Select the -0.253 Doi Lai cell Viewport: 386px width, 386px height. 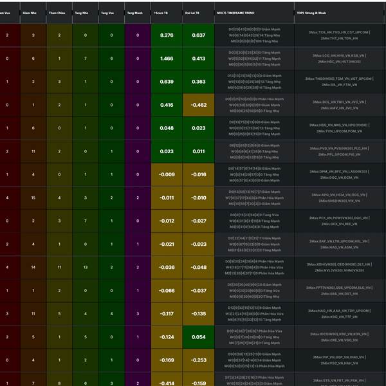click(x=198, y=360)
